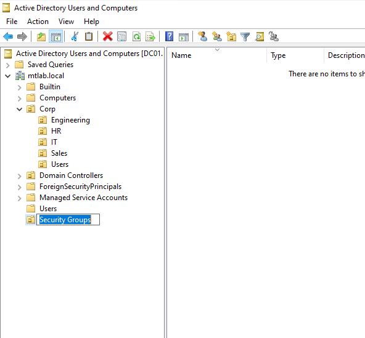
Task: Click the Refresh toolbar icon
Action: click(x=136, y=36)
